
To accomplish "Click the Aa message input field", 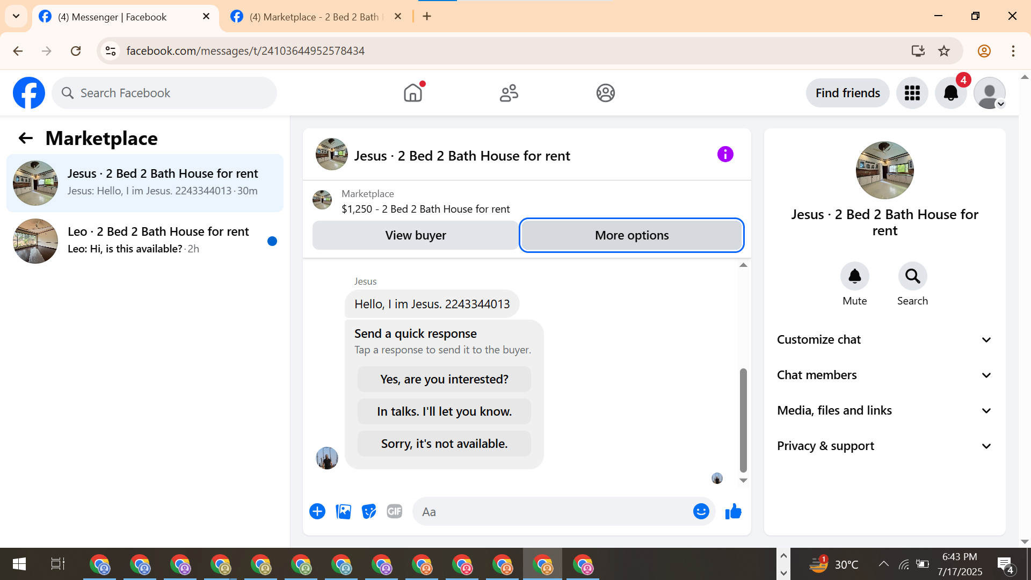I will tap(553, 511).
